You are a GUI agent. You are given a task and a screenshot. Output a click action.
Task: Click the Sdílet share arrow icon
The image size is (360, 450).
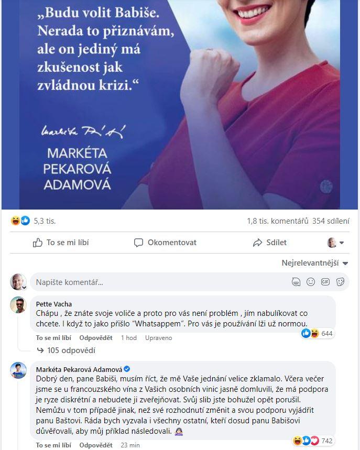click(257, 243)
